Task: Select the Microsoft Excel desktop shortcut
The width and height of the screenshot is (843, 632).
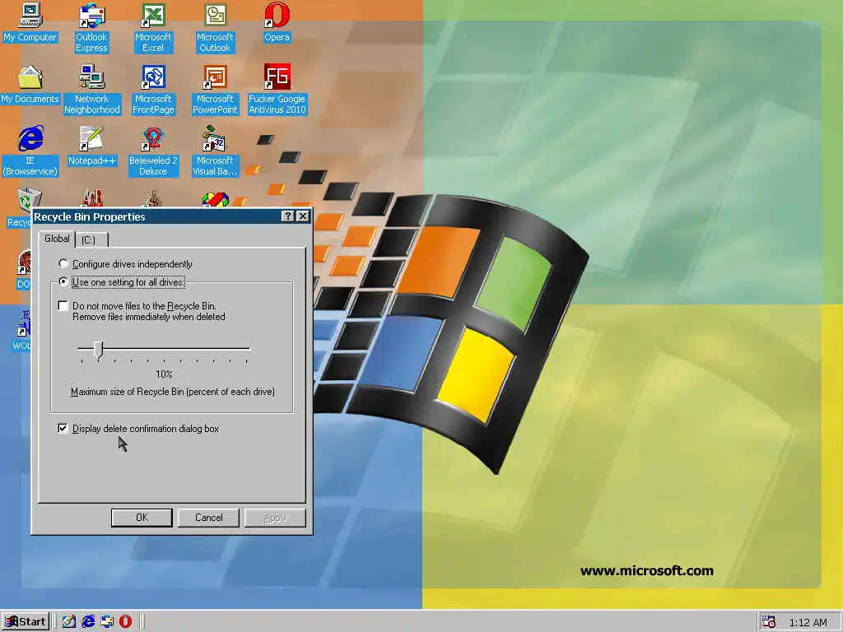Action: 153,28
